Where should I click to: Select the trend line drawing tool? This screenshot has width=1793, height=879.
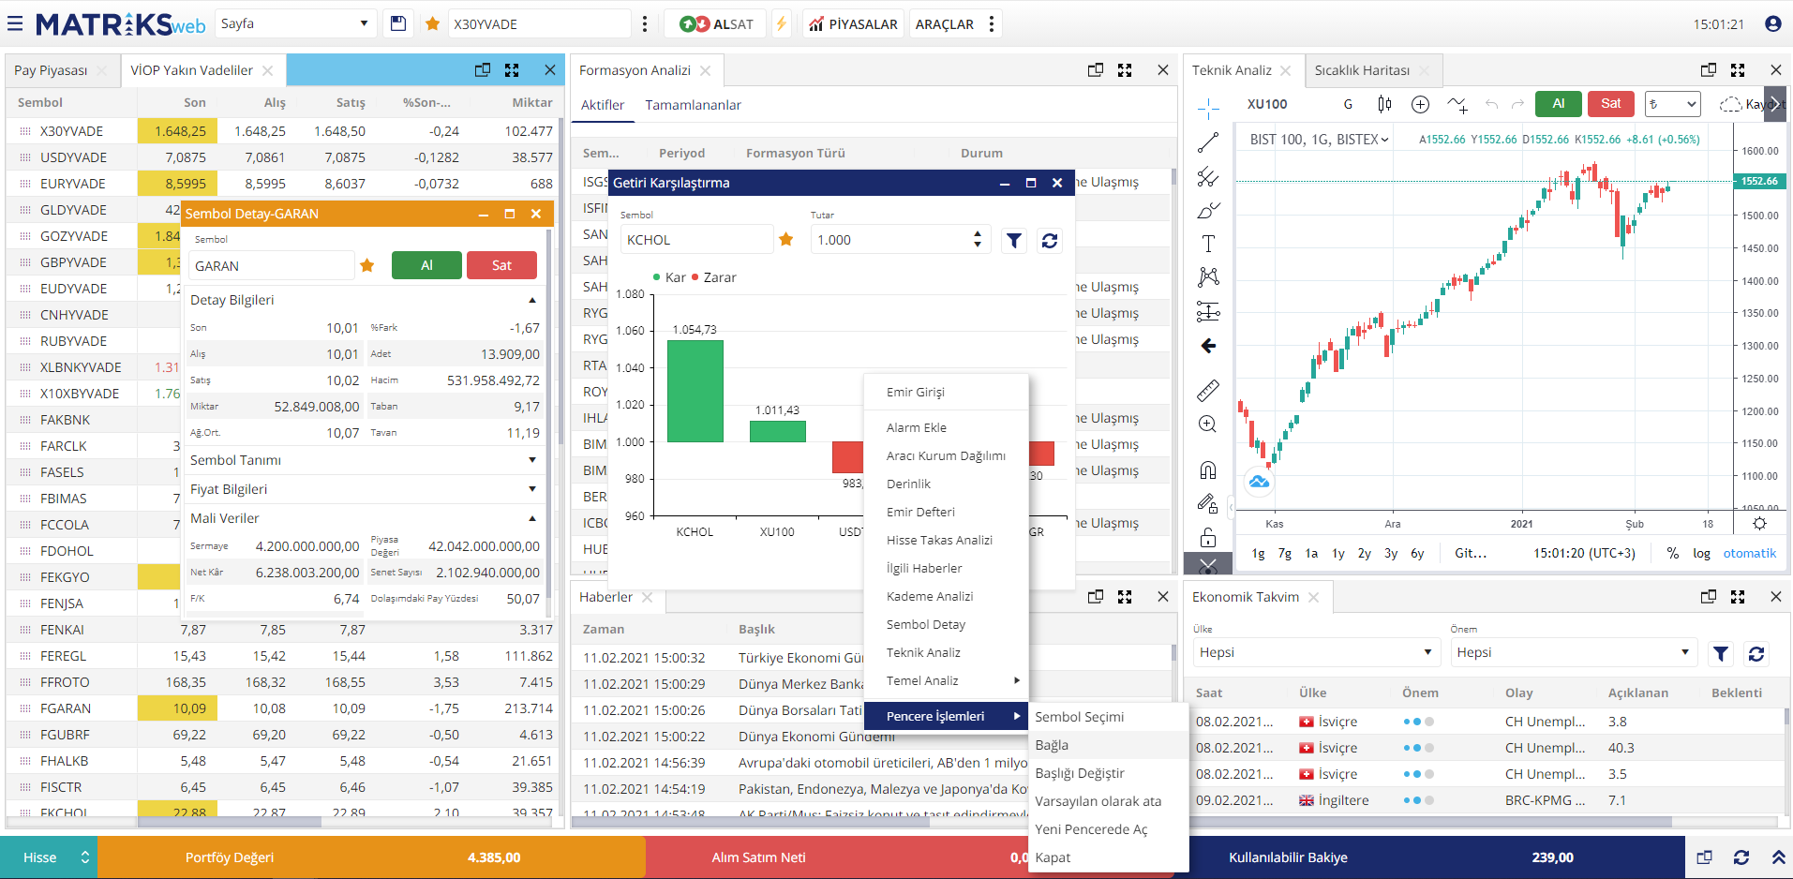1208,142
